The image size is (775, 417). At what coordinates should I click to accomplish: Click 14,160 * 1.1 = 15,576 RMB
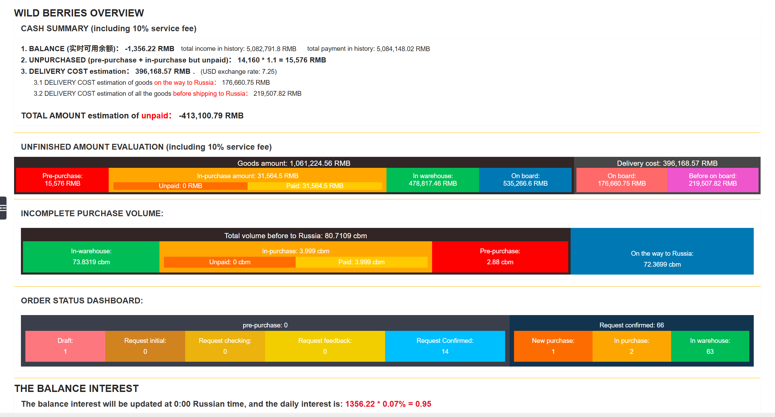(282, 60)
